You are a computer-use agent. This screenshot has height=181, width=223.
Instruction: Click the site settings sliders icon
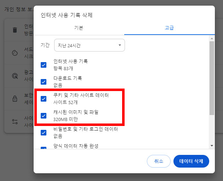[15, 122]
